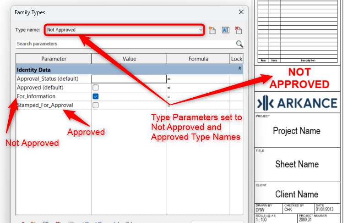348x223 pixels.
Task: Toggle the Approved (default) checkbox
Action: click(96, 88)
